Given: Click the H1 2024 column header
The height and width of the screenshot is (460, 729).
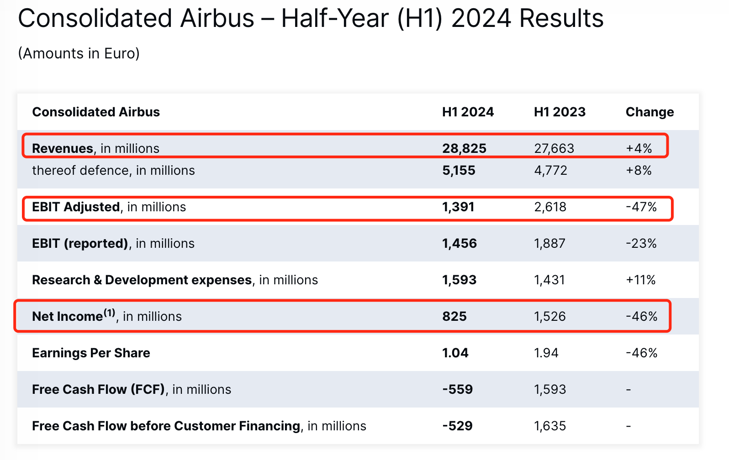Looking at the screenshot, I should click(x=468, y=112).
